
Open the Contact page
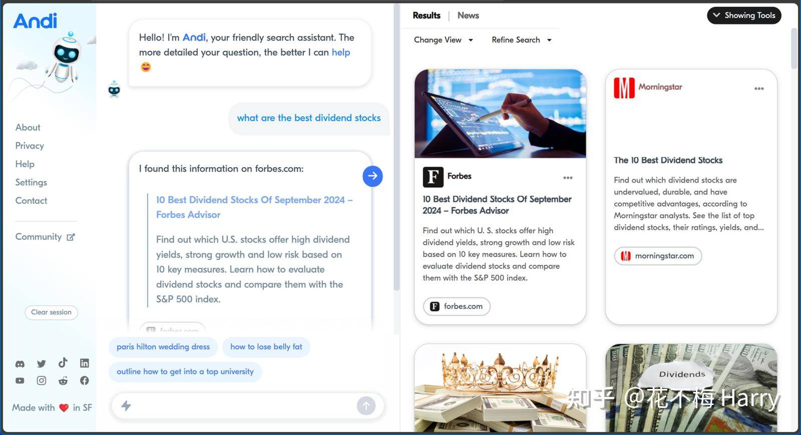coord(31,201)
